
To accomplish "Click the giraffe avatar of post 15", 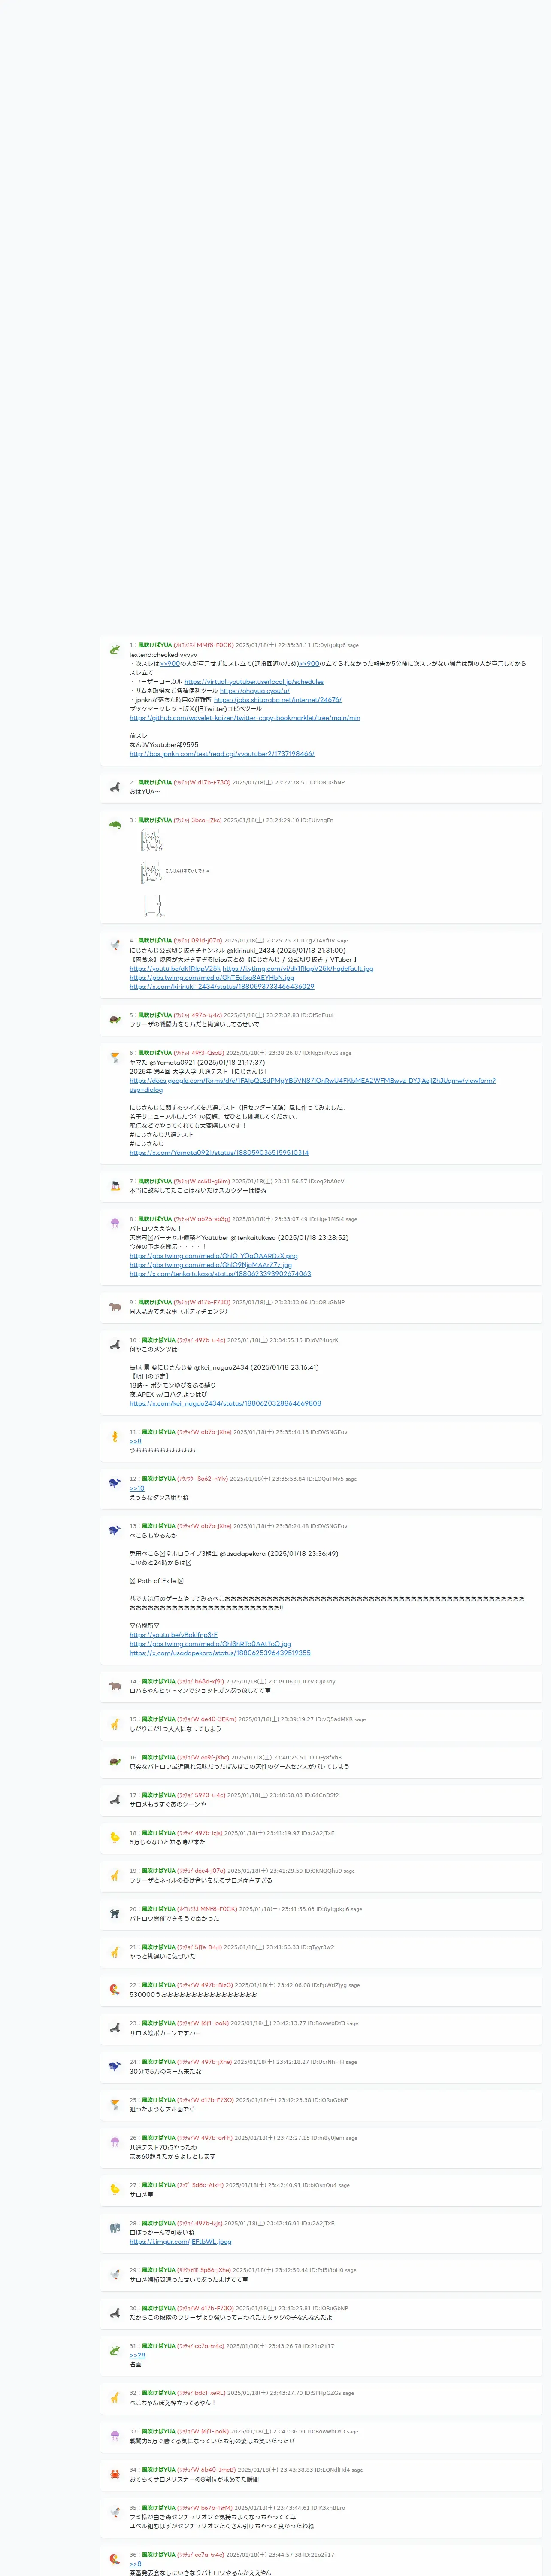I will (x=115, y=1725).
